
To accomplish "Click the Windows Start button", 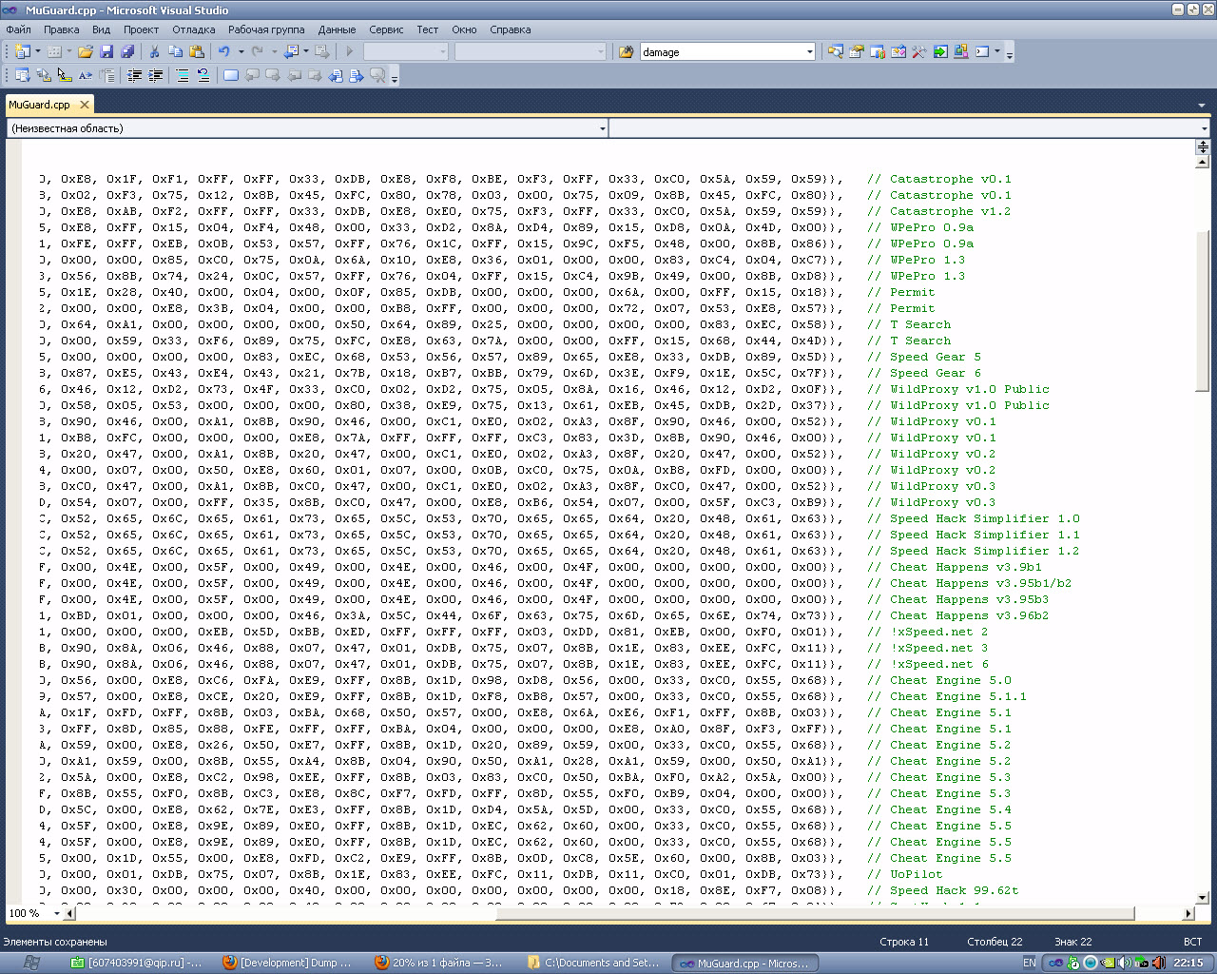I will [30, 963].
